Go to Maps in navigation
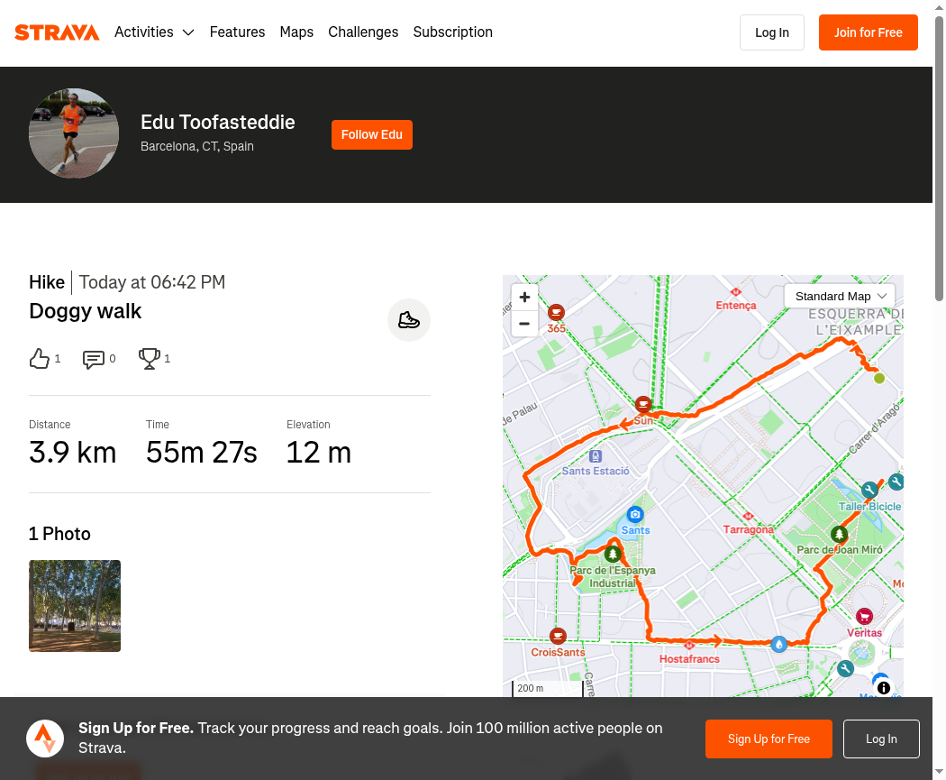 (x=296, y=32)
